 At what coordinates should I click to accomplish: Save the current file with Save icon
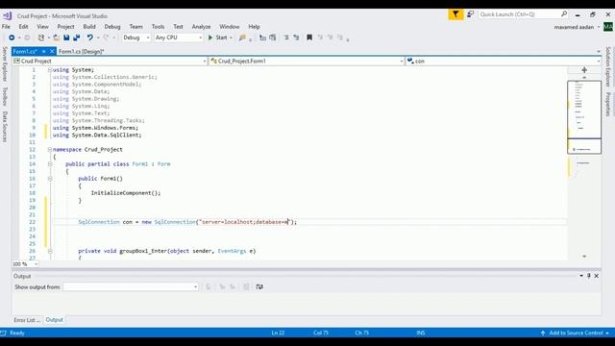coord(66,37)
